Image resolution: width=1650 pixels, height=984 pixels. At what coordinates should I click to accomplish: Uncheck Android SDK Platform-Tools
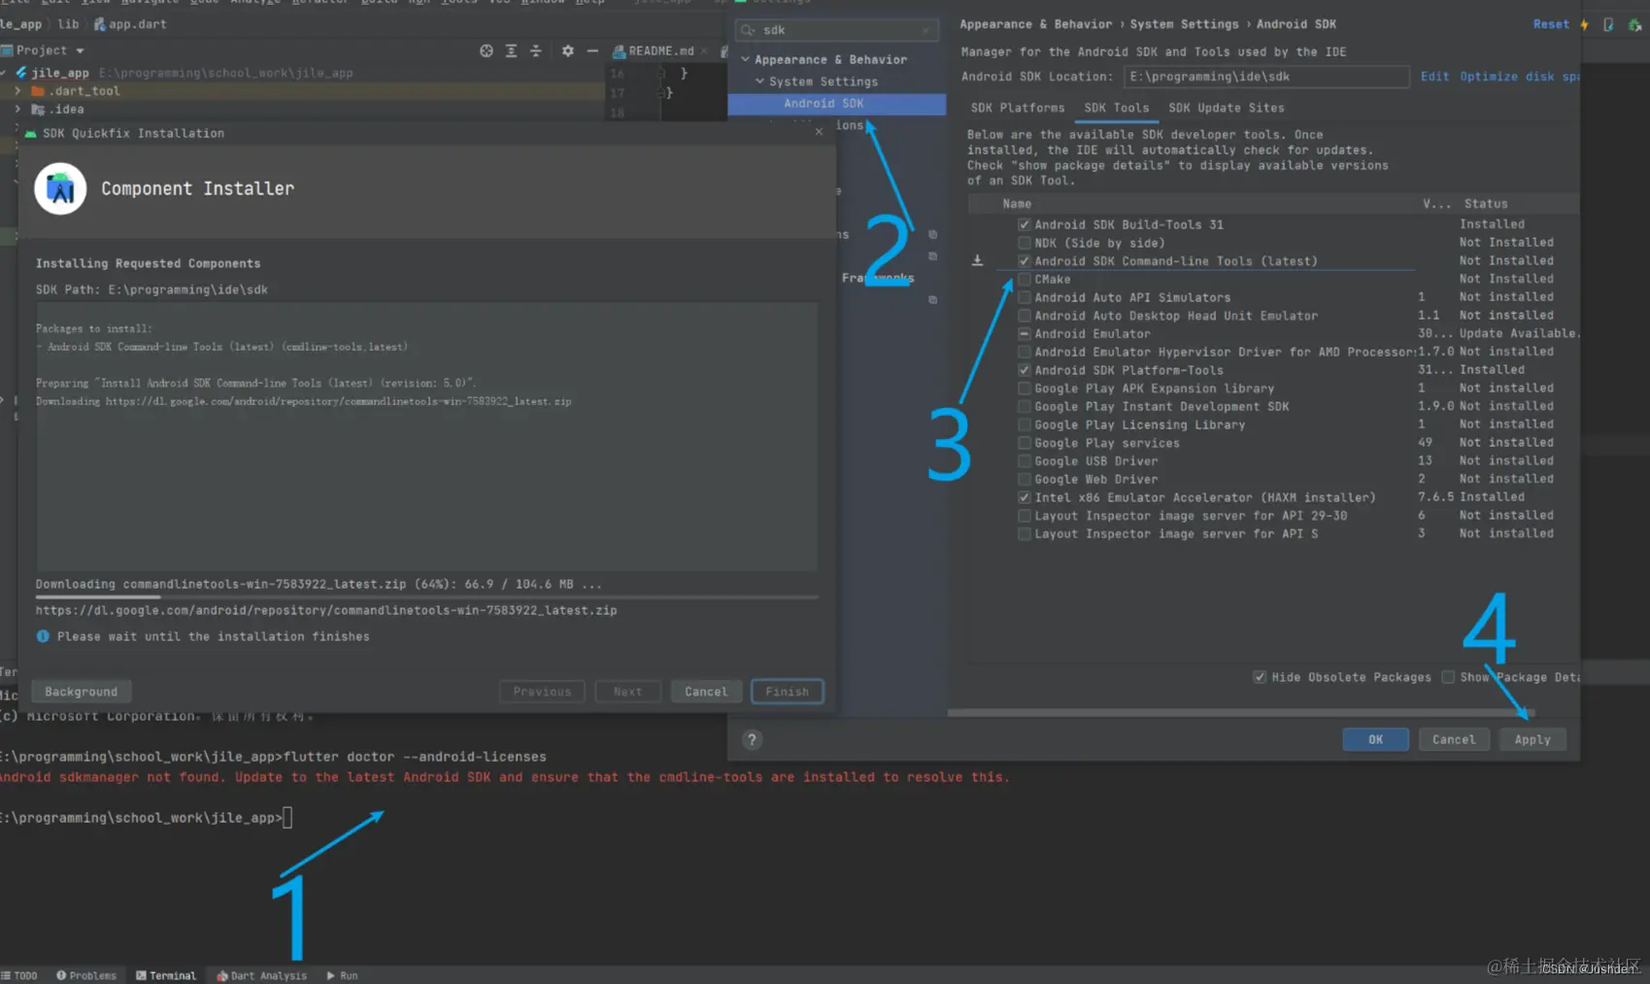point(1024,370)
